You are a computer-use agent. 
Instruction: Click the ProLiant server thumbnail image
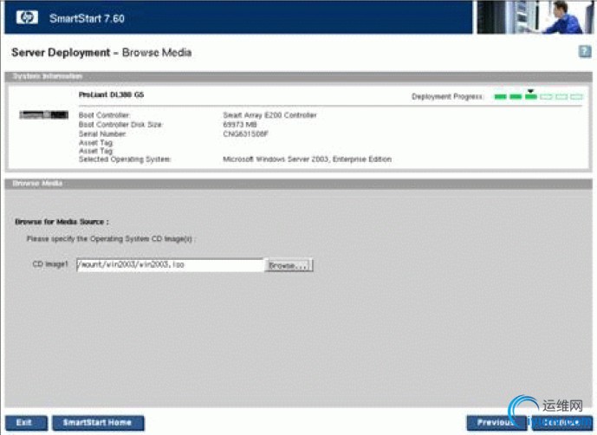coord(44,114)
